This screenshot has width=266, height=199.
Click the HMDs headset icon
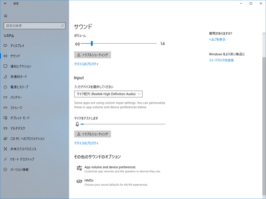(79, 181)
